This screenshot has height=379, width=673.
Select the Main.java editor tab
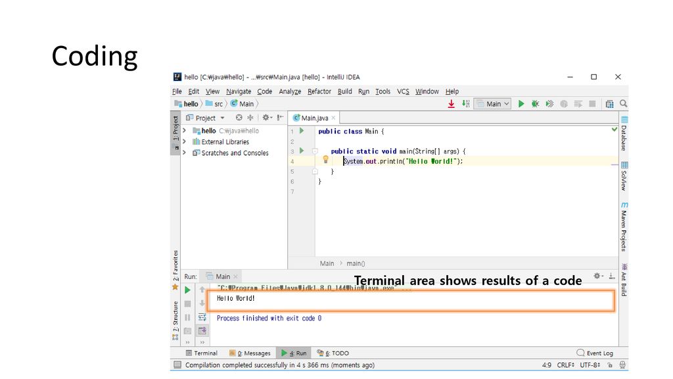tap(314, 118)
